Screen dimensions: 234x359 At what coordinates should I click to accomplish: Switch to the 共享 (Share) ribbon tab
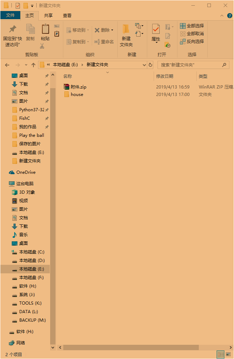tap(48, 15)
